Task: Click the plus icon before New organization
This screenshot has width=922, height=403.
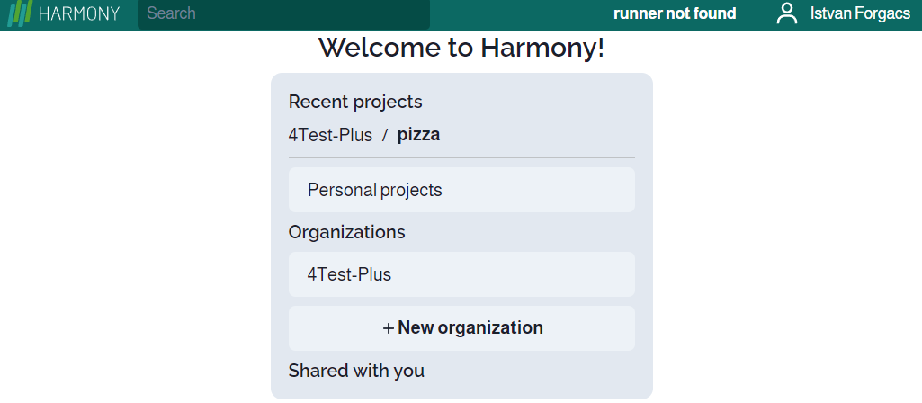Action: pyautogui.click(x=388, y=327)
